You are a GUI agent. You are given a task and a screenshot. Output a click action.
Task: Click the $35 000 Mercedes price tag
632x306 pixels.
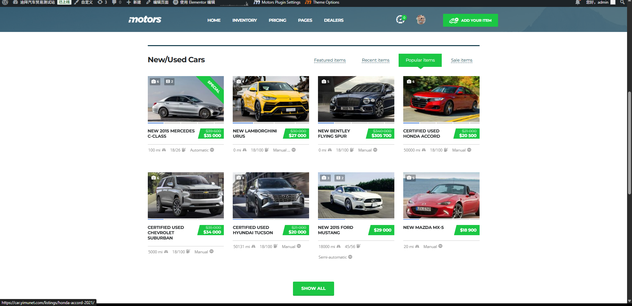[211, 133]
